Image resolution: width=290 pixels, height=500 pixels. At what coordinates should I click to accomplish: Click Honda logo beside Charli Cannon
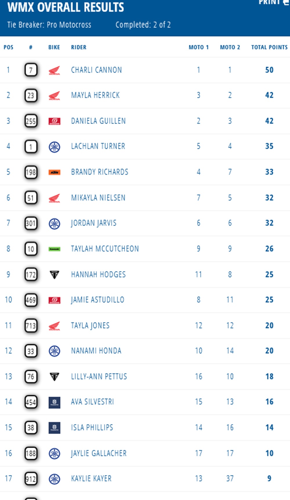[x=54, y=70]
